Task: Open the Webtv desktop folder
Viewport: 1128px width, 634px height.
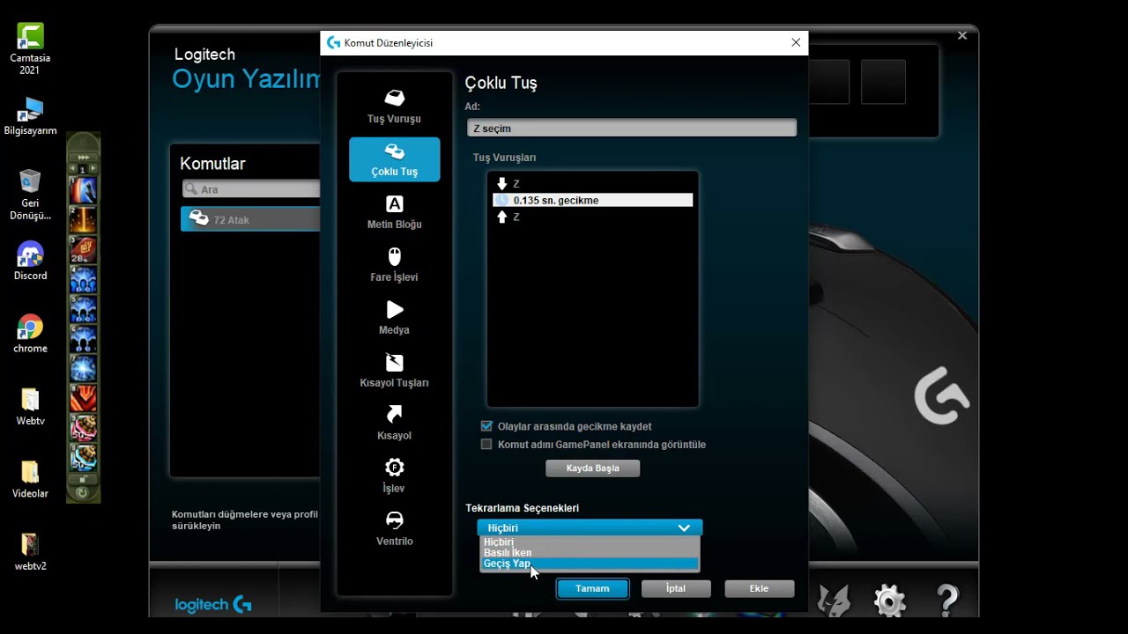Action: click(30, 407)
